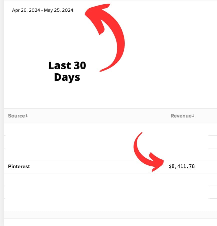Select the Pinterest source row
Screen dimensions: 217x226
point(110,167)
